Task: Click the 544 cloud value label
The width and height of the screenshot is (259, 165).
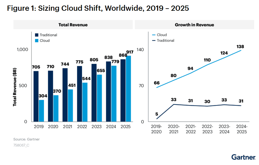Action: click(x=86, y=79)
